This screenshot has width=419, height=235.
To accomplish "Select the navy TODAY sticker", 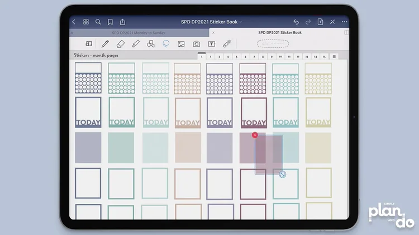I will click(88, 112).
